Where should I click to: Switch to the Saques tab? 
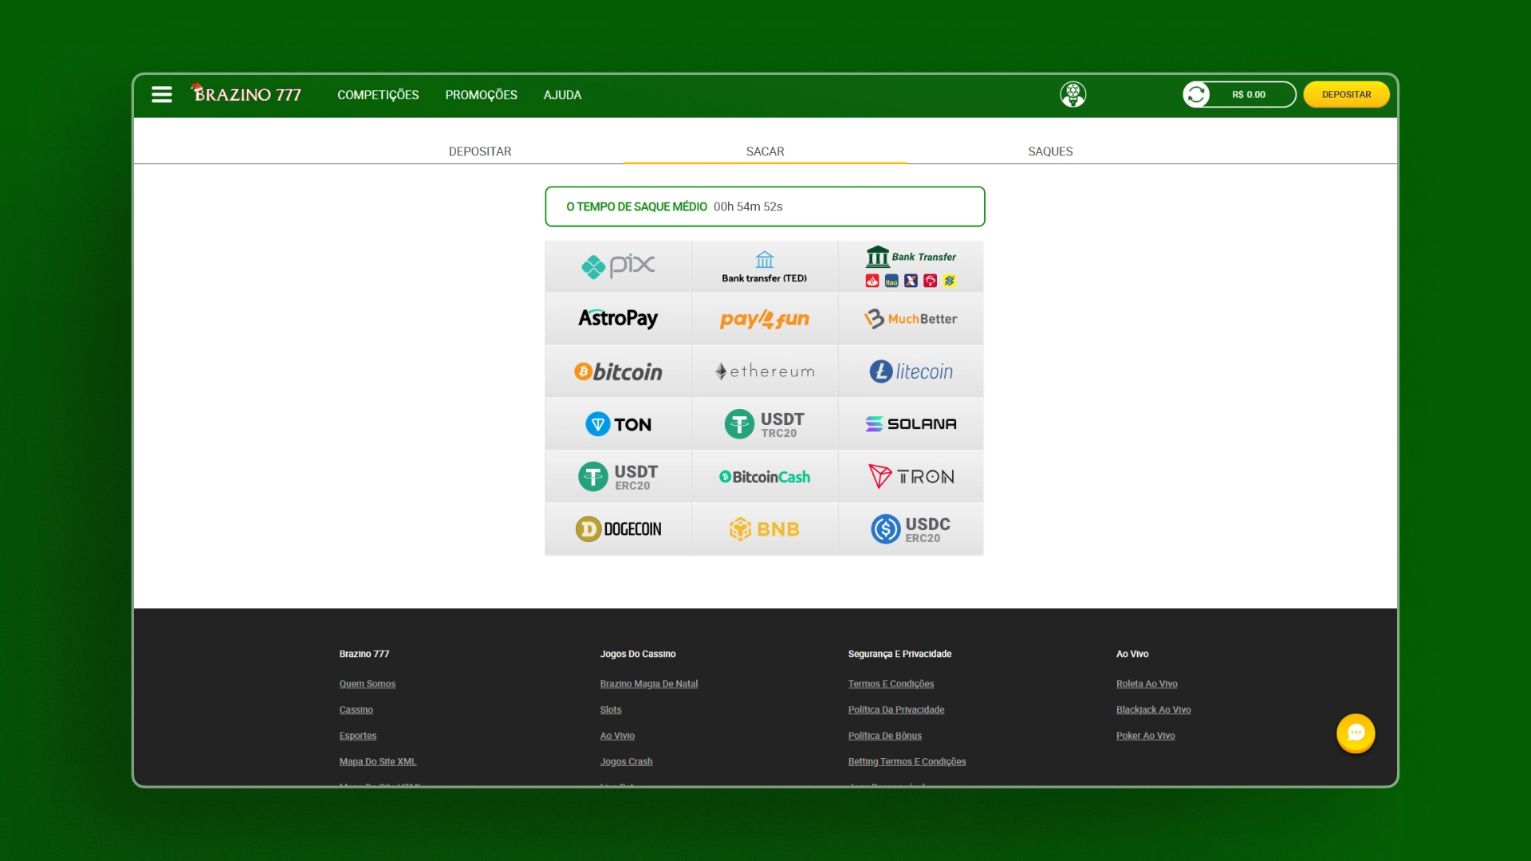point(1050,151)
